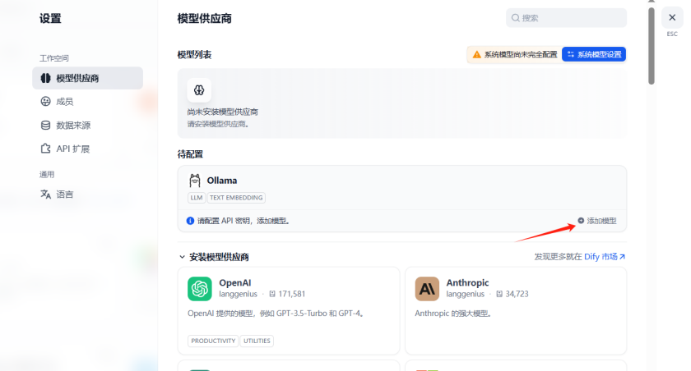The width and height of the screenshot is (691, 371).
Task: Click the 34,723 install count
Action: tap(517, 294)
